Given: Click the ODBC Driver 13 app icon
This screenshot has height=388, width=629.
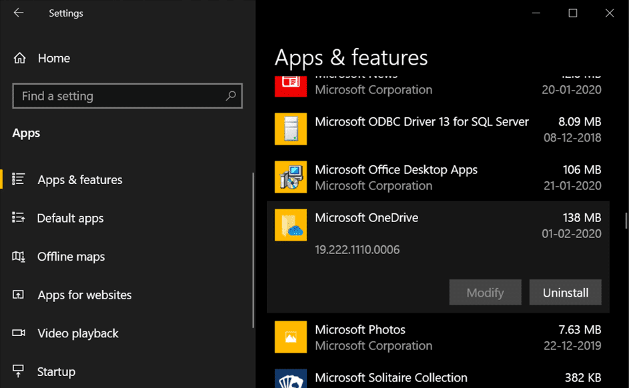Looking at the screenshot, I should pyautogui.click(x=291, y=129).
